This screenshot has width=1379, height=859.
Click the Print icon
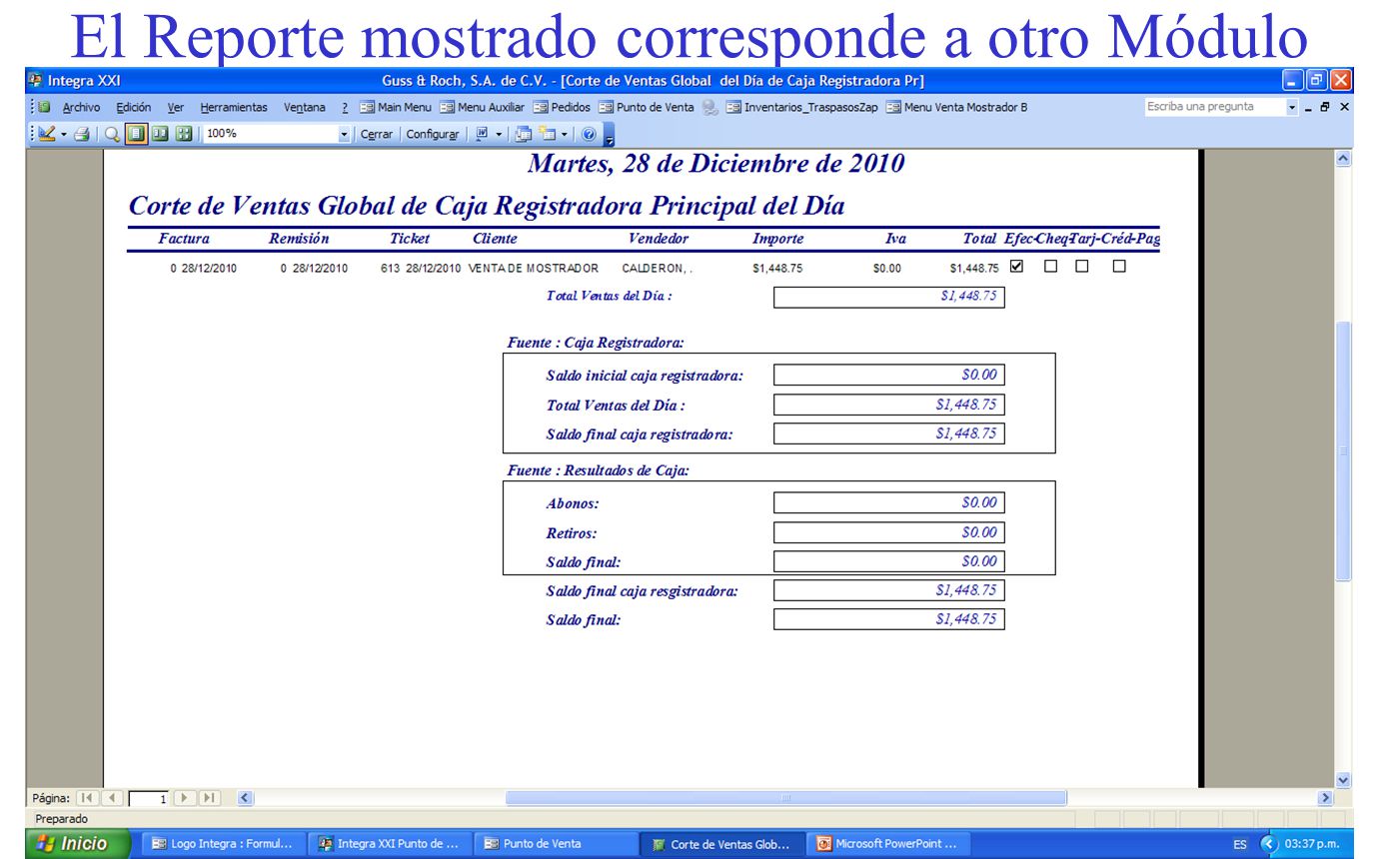[x=82, y=133]
